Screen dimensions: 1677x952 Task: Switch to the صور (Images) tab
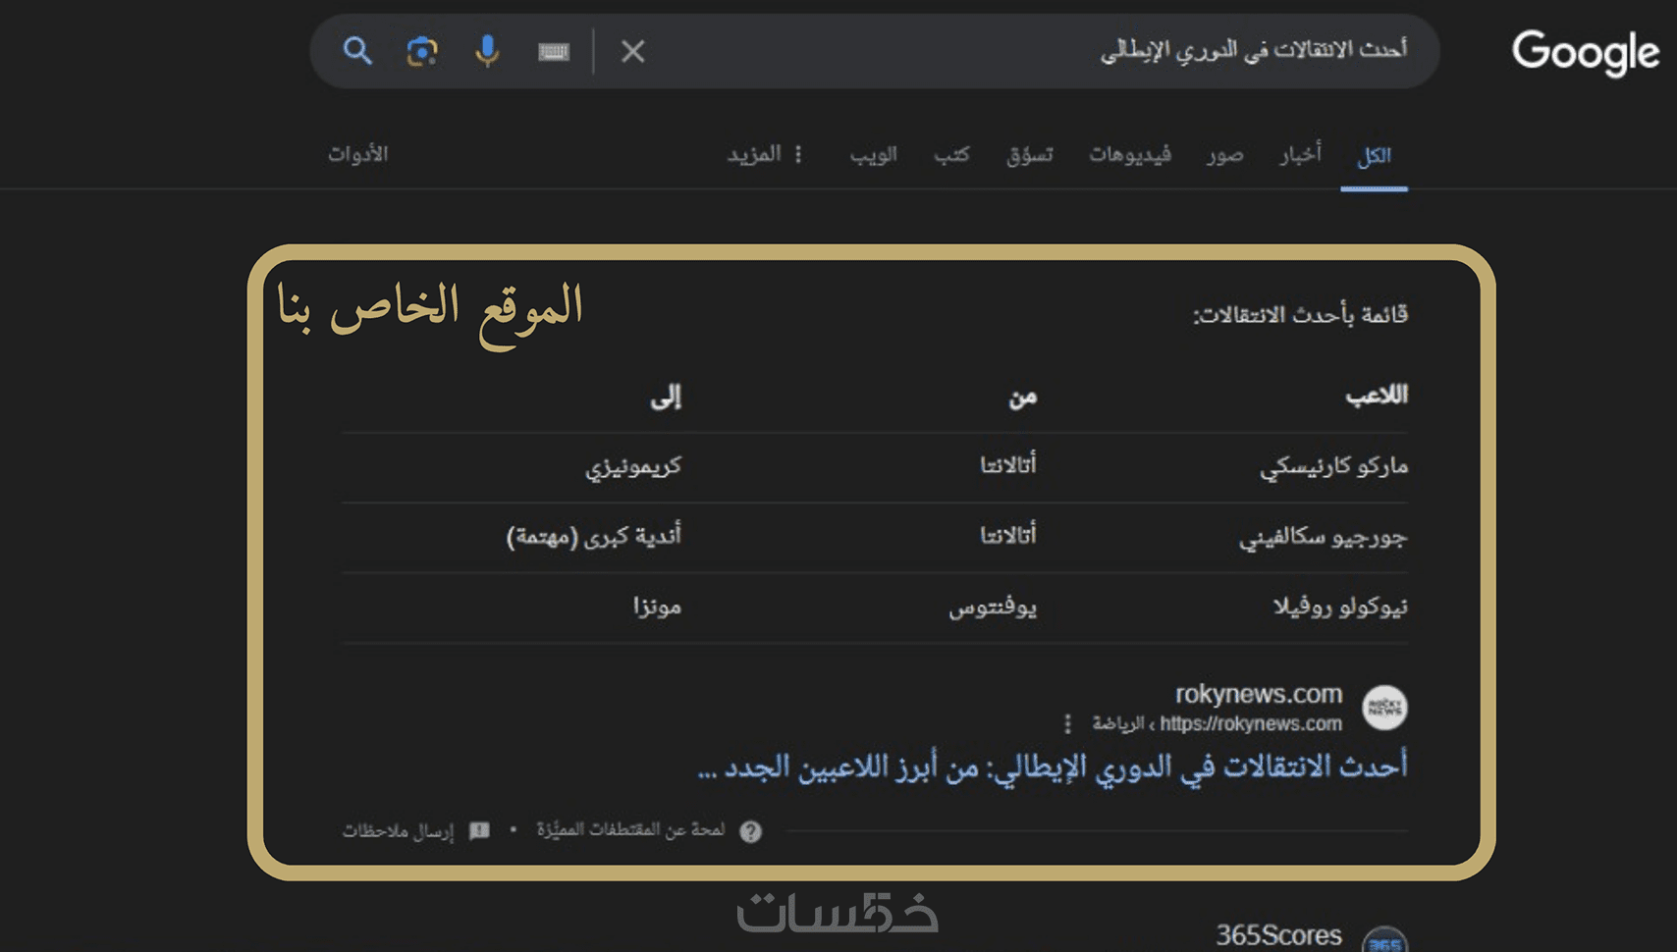1225,155
